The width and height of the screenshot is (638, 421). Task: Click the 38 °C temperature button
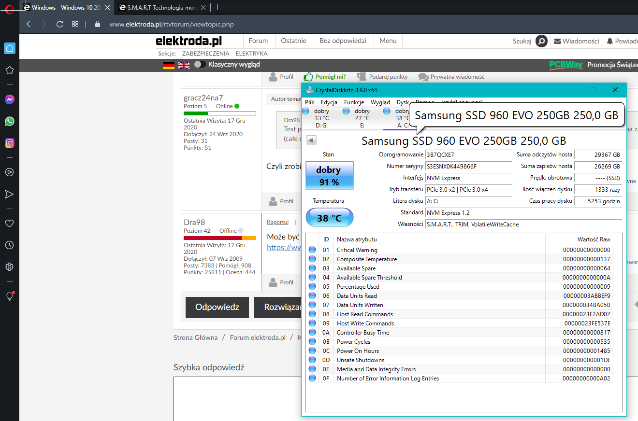pyautogui.click(x=330, y=218)
